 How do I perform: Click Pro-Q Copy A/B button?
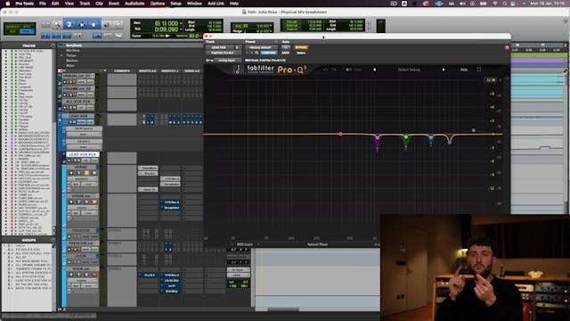358,70
